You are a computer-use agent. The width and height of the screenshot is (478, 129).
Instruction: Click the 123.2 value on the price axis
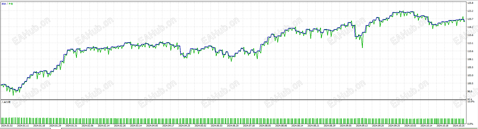tap(470, 11)
